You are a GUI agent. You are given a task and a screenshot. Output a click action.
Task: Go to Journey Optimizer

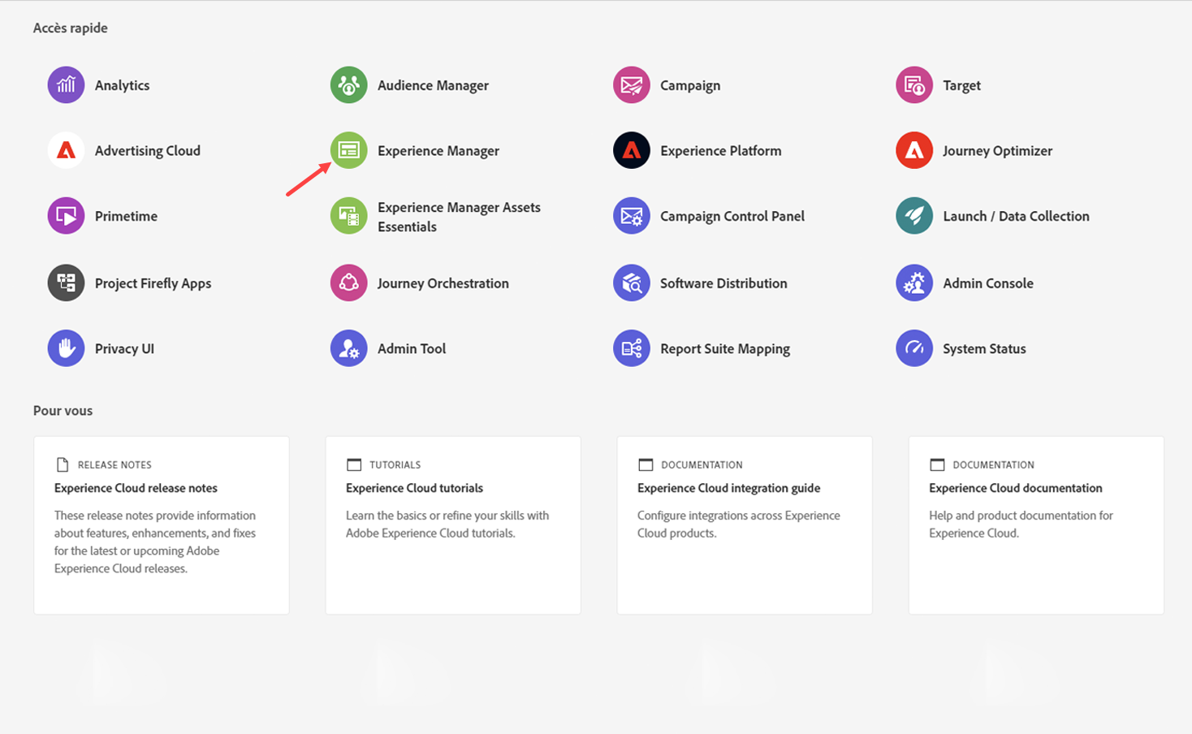tap(997, 150)
